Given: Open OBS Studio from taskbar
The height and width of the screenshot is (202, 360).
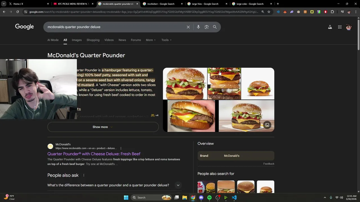Looking at the screenshot, I should click(218, 198).
